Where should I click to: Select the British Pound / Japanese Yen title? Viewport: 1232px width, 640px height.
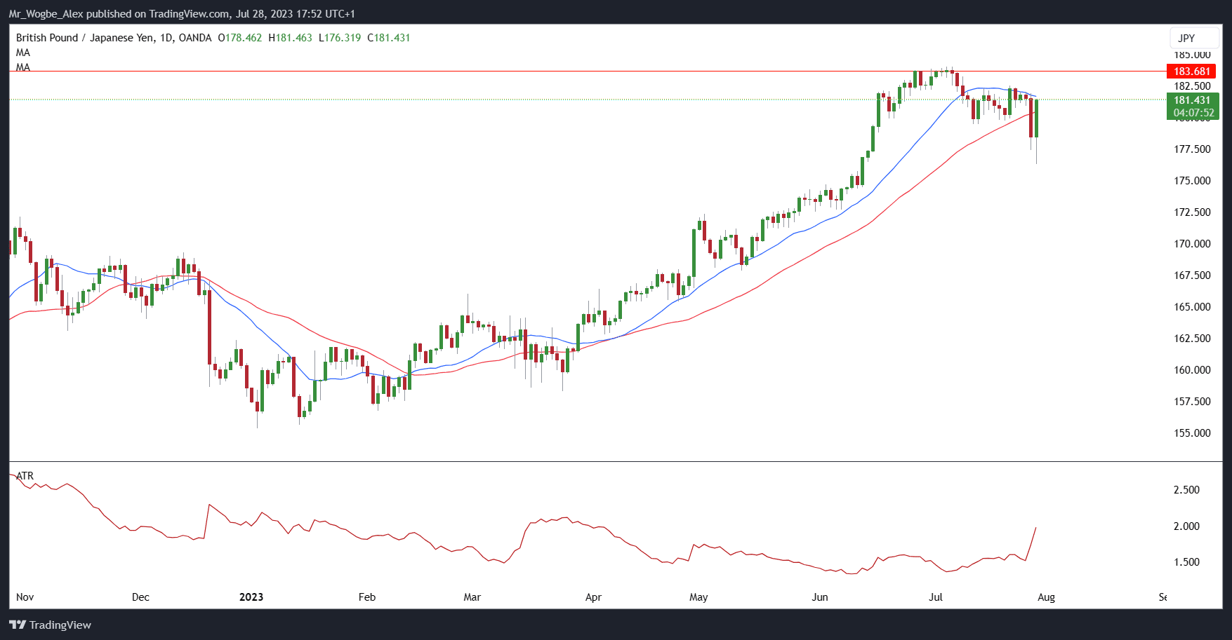point(84,38)
